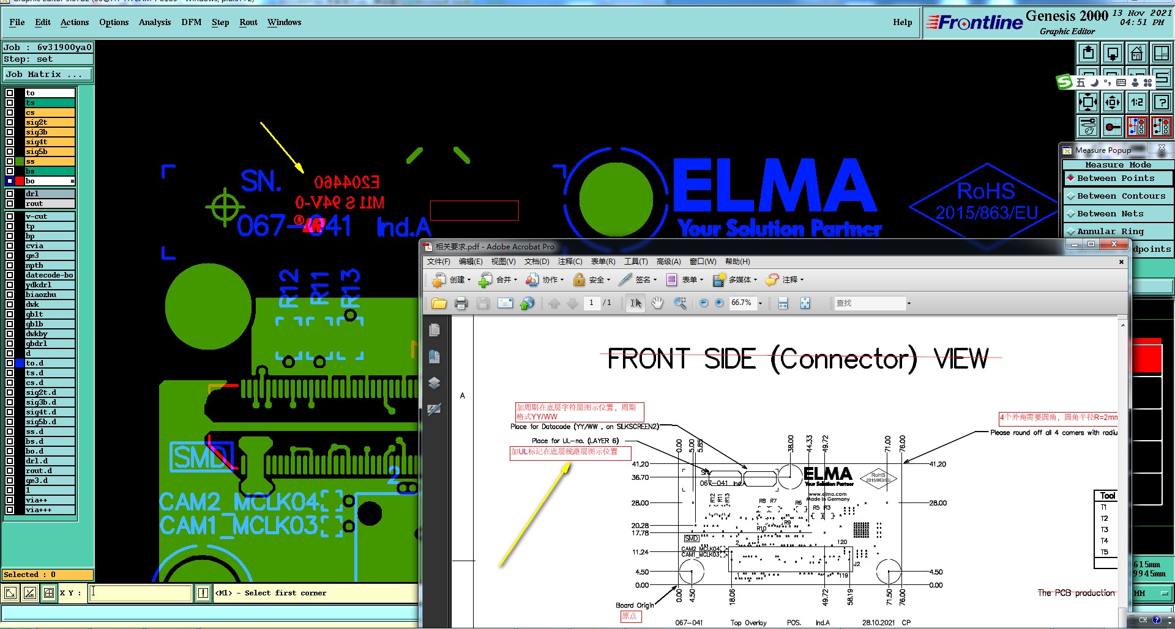Viewport: 1175px width, 629px height.
Task: Click the Zoom Out minus icon in Acrobat
Action: pyautogui.click(x=704, y=303)
